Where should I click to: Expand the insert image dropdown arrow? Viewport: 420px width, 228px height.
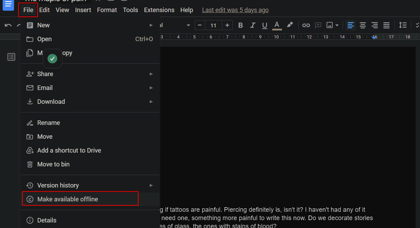337,25
